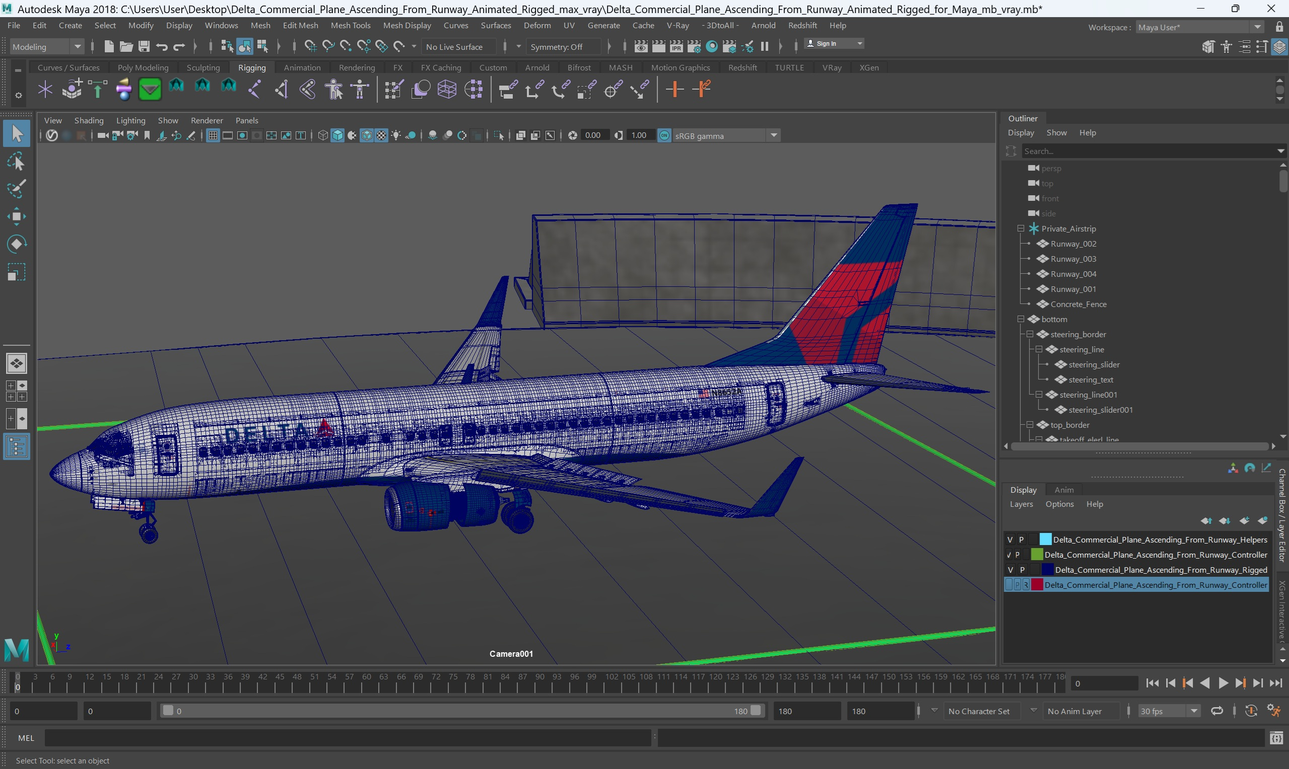Open the viewport Shading menu

point(89,120)
